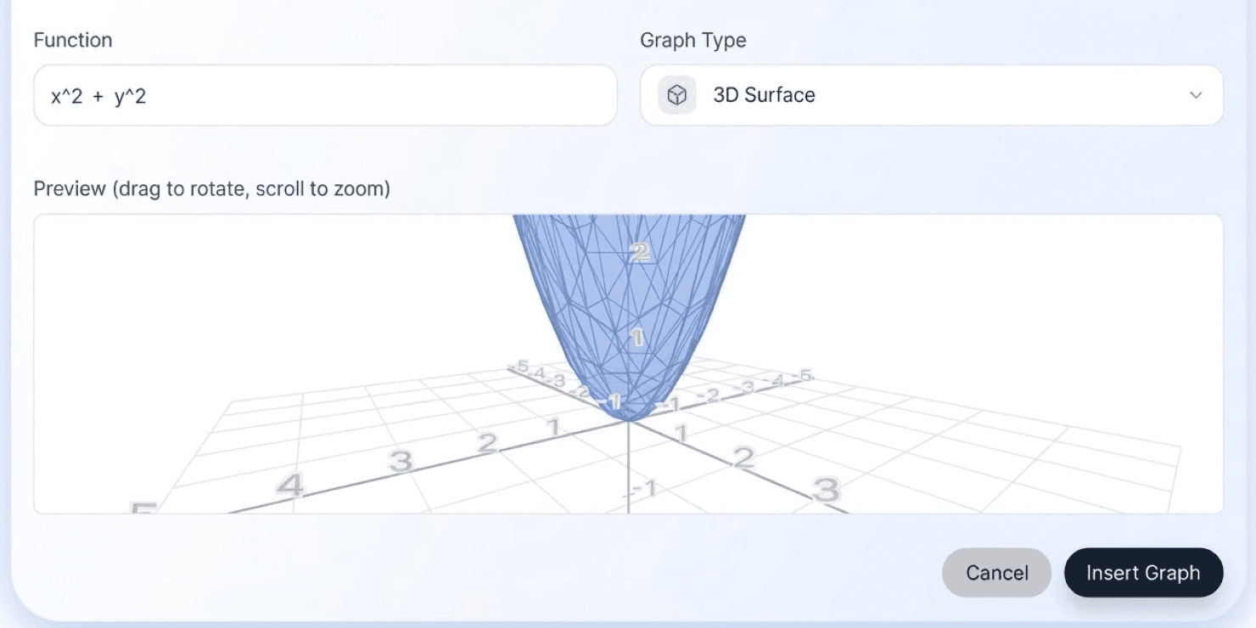Click the "2" label on the vertical axis

640,251
